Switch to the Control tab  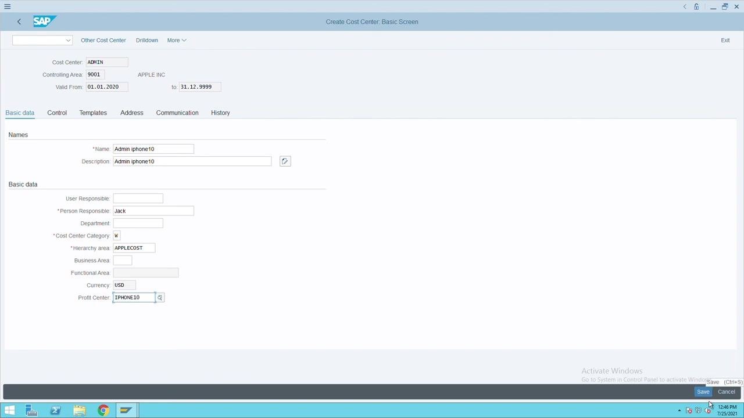coord(57,113)
